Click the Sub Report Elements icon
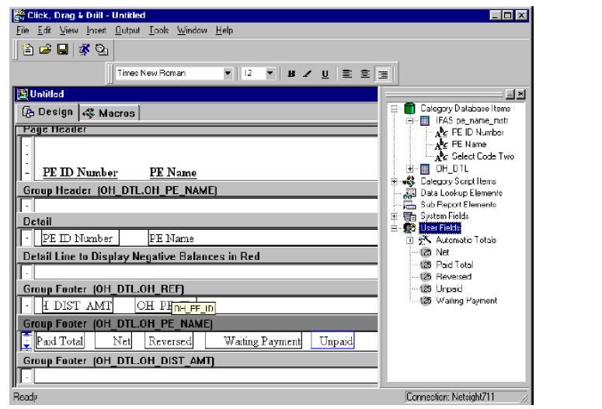Screen dimensions: 602x409 pyautogui.click(x=409, y=205)
